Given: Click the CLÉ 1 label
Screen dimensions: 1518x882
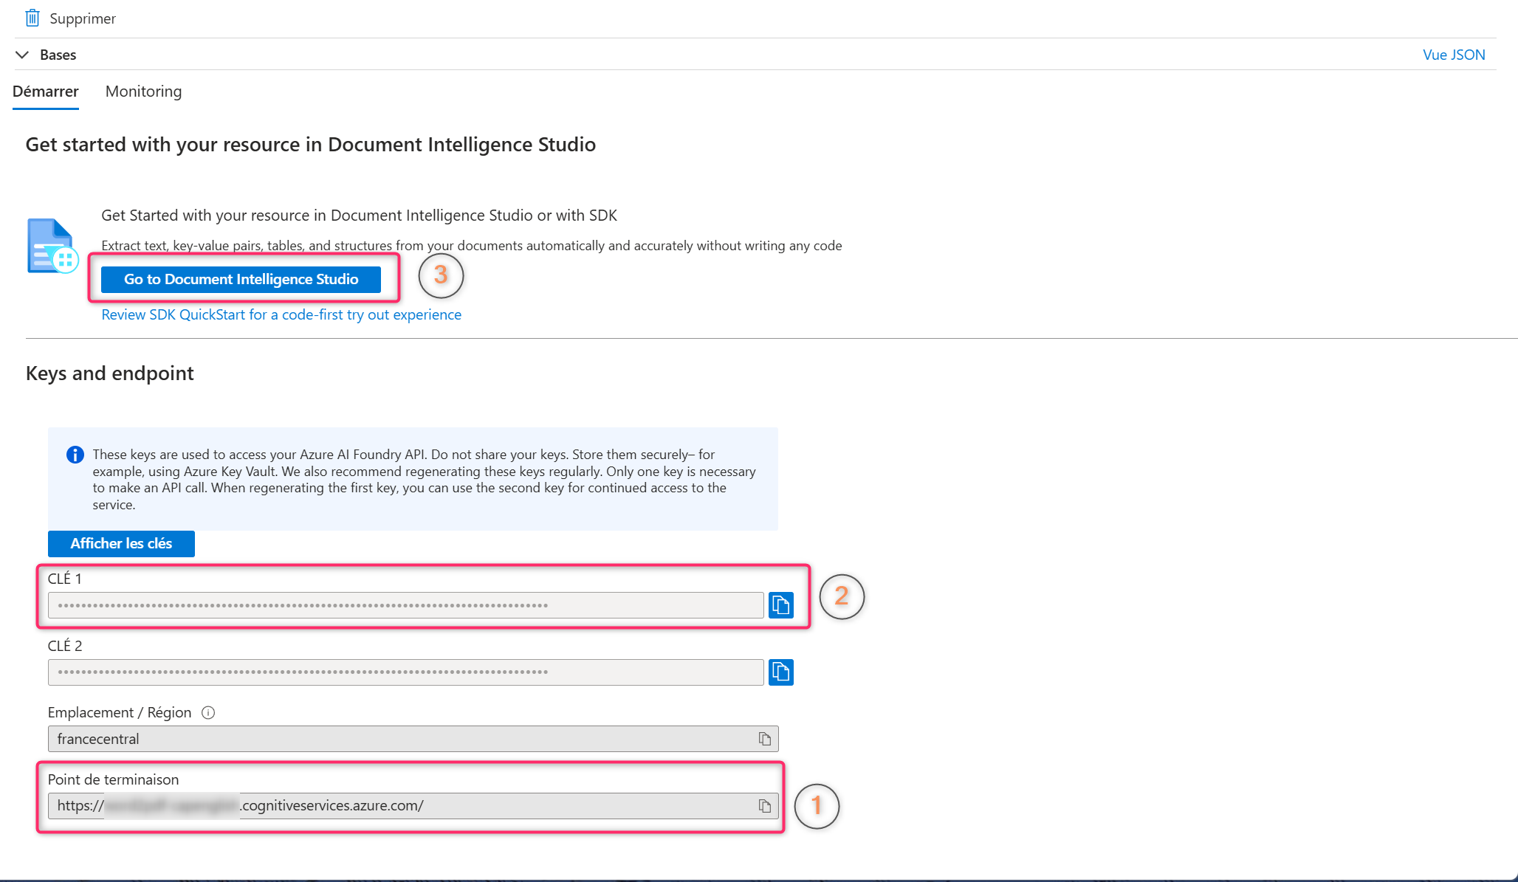Looking at the screenshot, I should 65,579.
